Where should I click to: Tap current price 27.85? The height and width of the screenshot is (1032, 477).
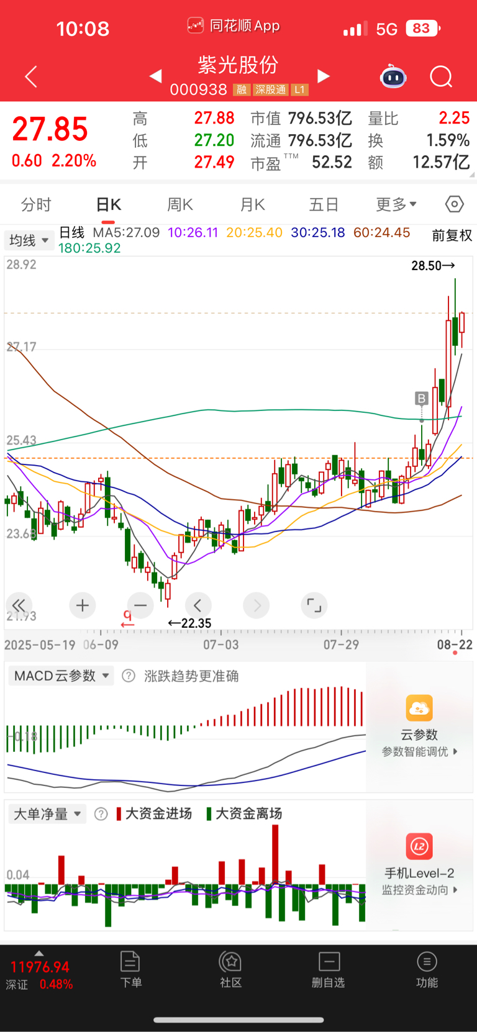point(50,129)
